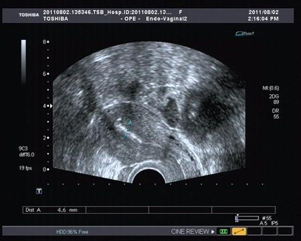Click the Q-scan logo near top right

point(245,33)
